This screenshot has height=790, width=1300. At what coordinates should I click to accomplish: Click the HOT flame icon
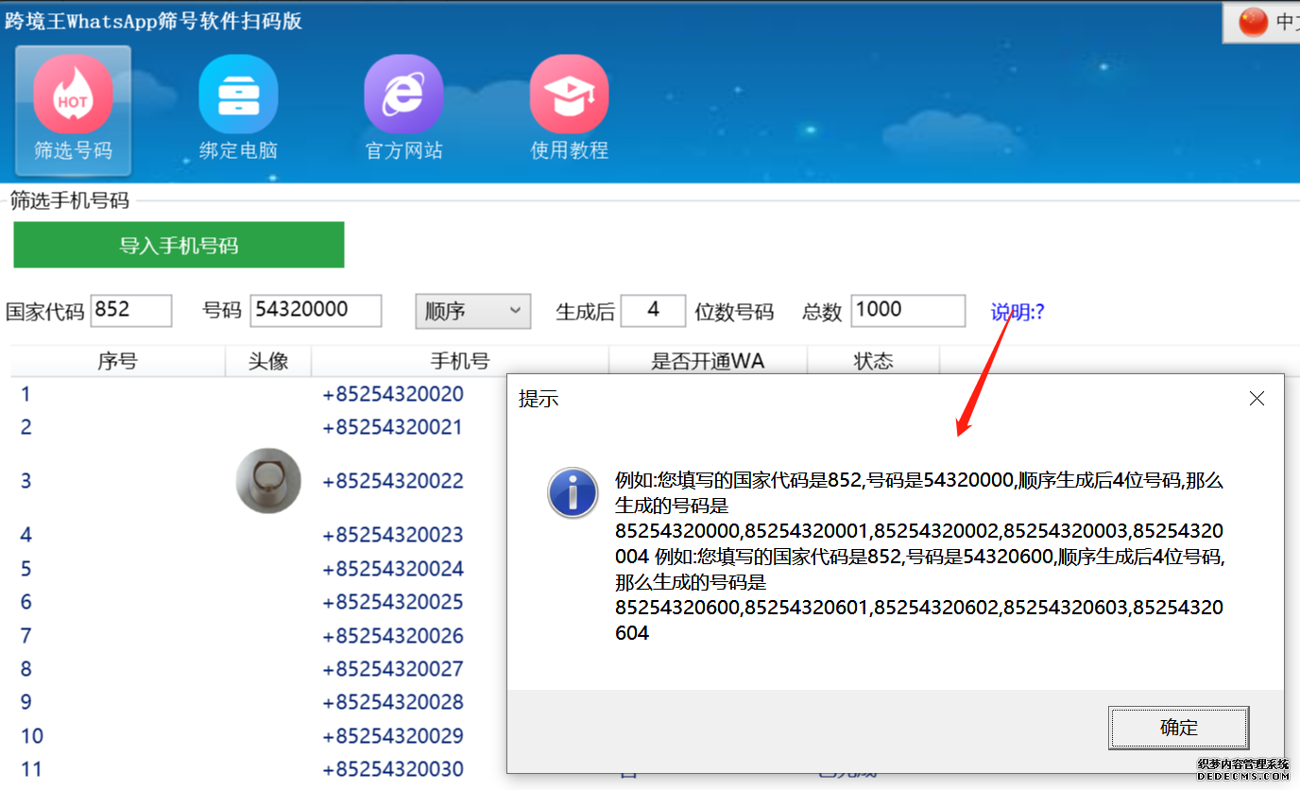73,92
